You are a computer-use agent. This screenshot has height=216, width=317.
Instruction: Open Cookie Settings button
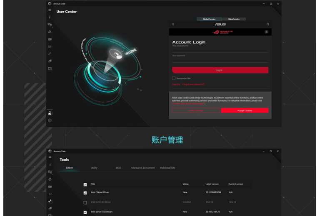pos(196,110)
